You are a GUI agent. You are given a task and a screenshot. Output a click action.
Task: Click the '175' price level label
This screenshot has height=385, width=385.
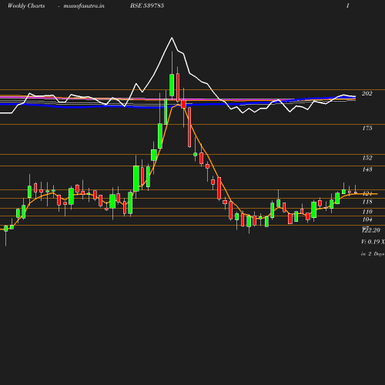click(367, 128)
